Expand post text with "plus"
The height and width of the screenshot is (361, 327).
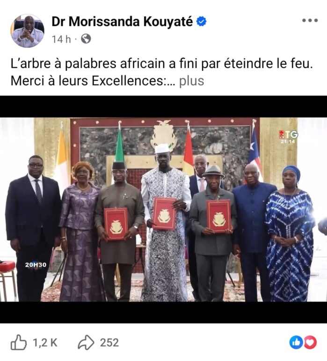pyautogui.click(x=191, y=81)
